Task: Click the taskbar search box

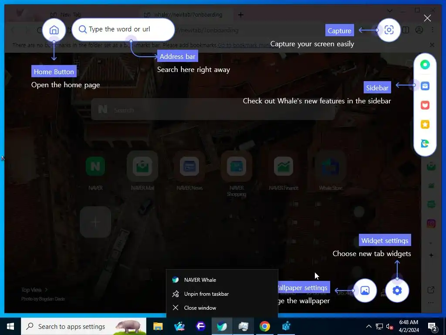Action: tap(84, 326)
